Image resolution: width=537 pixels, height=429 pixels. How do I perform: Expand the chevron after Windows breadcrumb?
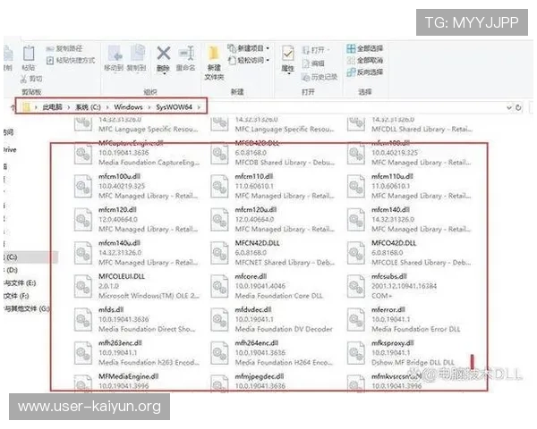click(149, 107)
